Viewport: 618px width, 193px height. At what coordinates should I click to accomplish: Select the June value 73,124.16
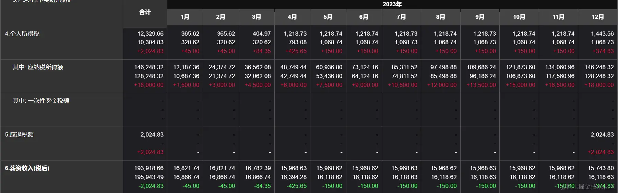point(365,67)
